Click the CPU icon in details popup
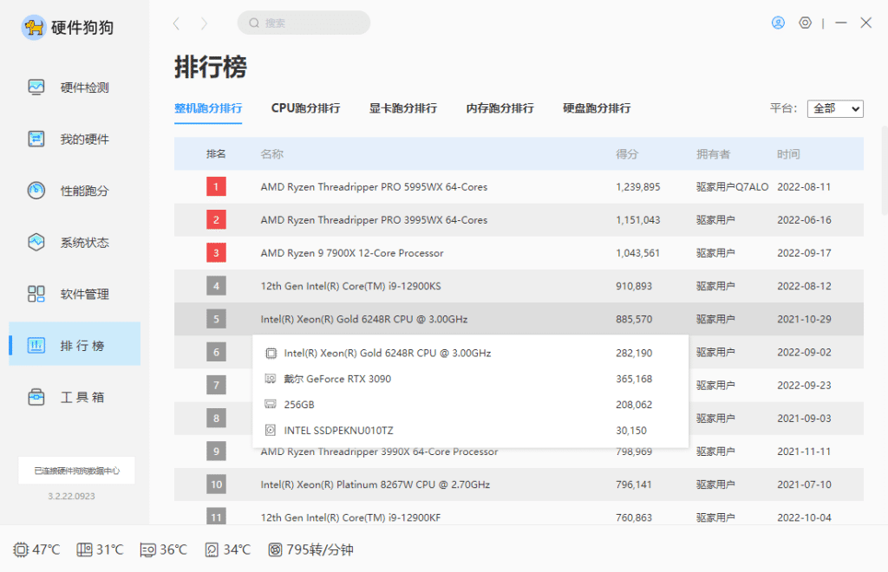888x572 pixels. (x=271, y=353)
